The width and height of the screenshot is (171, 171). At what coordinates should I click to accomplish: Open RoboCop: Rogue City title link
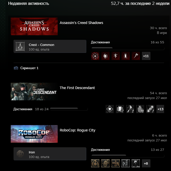77,130
